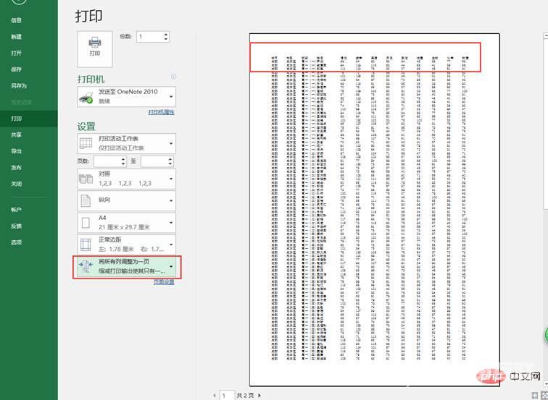Click the fit-columns scaling icon
Image resolution: width=548 pixels, height=400 pixels.
[86, 266]
